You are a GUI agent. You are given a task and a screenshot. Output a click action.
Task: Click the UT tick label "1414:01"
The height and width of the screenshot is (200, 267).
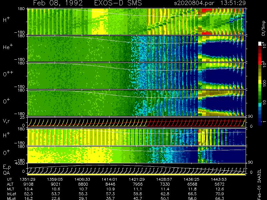[109, 179]
